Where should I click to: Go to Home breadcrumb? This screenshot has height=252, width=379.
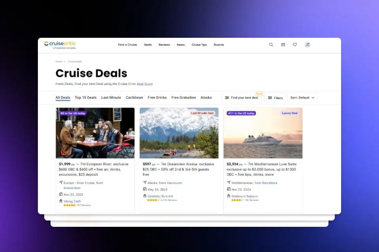tap(59, 61)
